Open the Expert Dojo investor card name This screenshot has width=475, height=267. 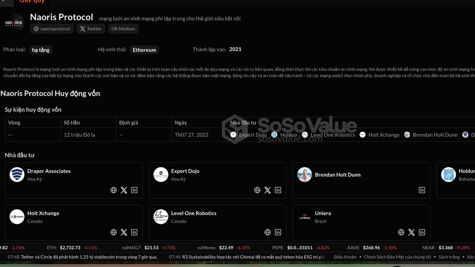(185, 171)
